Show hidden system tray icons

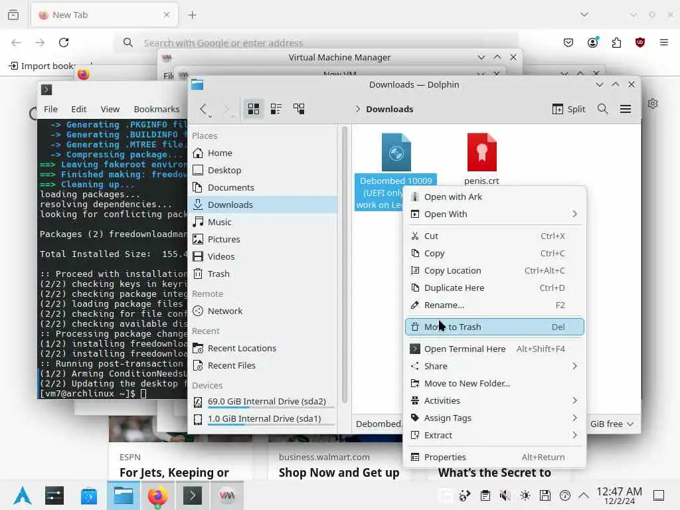click(x=584, y=495)
